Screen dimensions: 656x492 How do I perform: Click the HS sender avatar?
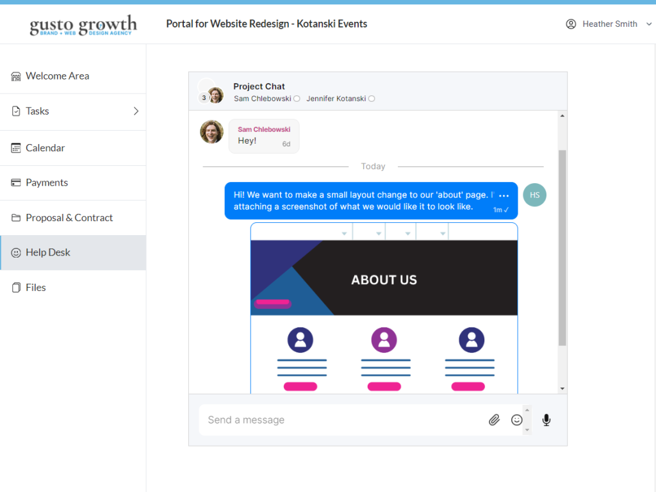tap(535, 195)
